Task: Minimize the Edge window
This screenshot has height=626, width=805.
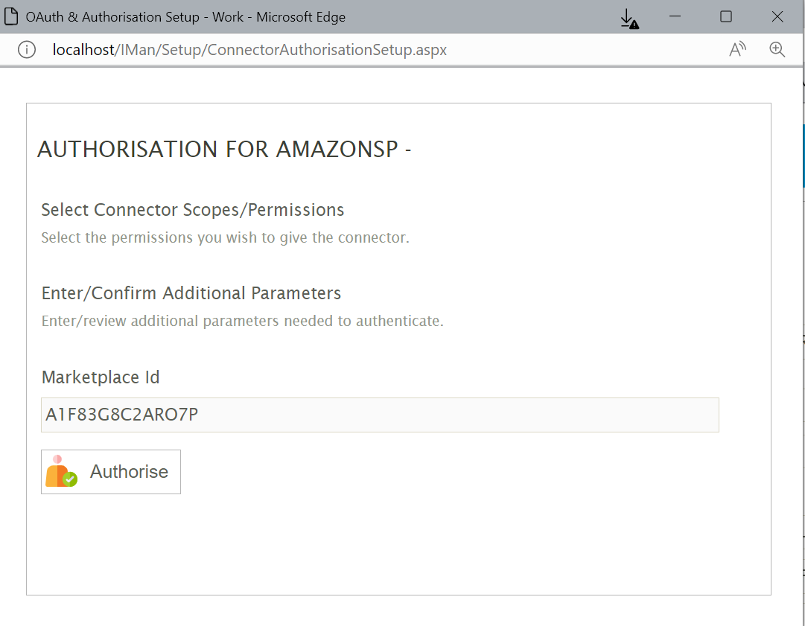Action: pyautogui.click(x=676, y=16)
